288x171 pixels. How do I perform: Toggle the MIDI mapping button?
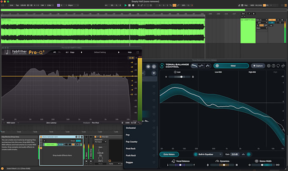[x=252, y=5]
